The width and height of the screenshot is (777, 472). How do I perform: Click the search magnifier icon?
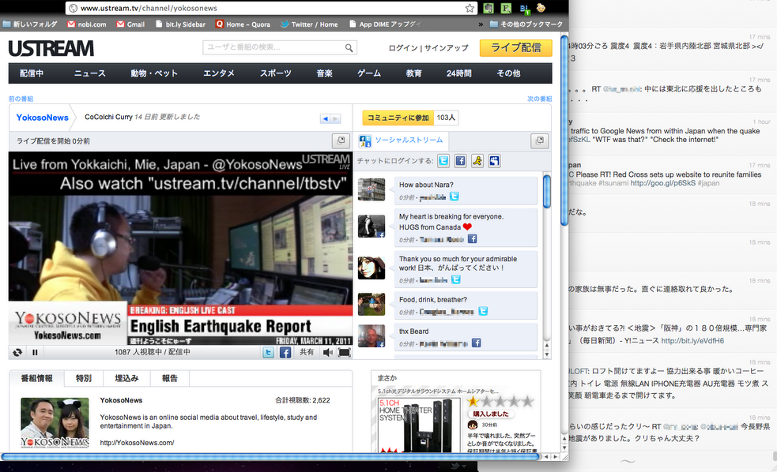click(x=349, y=47)
